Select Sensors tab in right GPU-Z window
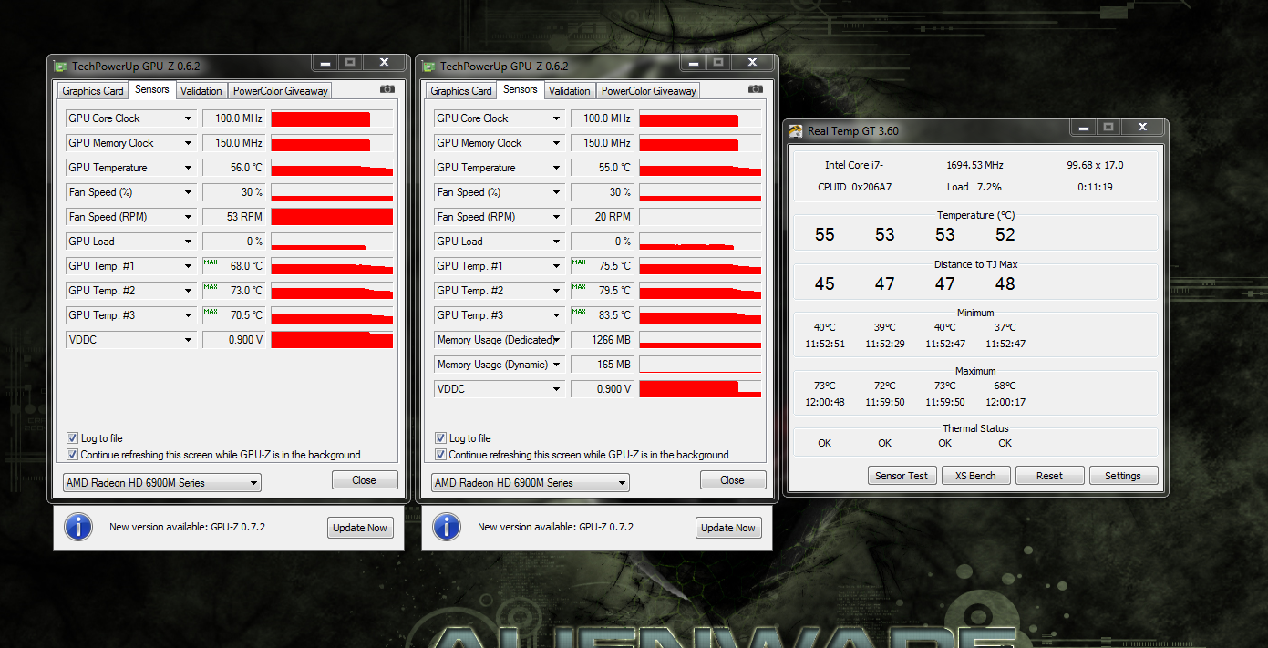Screen dimensions: 1268x648 (x=521, y=89)
